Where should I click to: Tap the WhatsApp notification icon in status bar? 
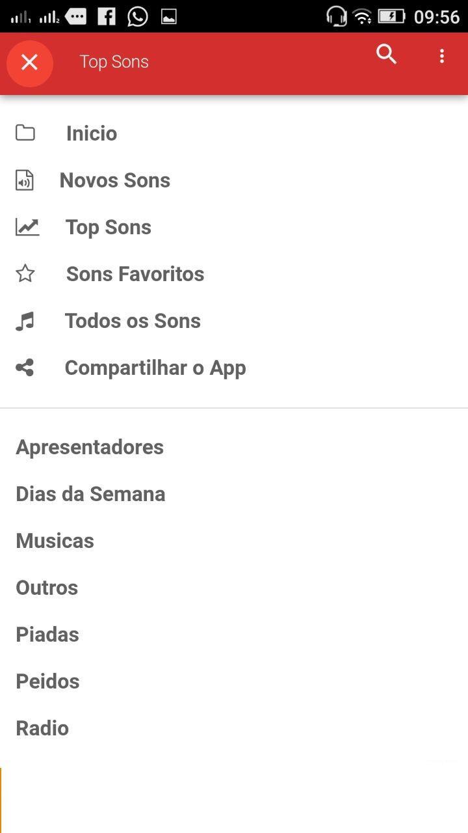tap(138, 16)
